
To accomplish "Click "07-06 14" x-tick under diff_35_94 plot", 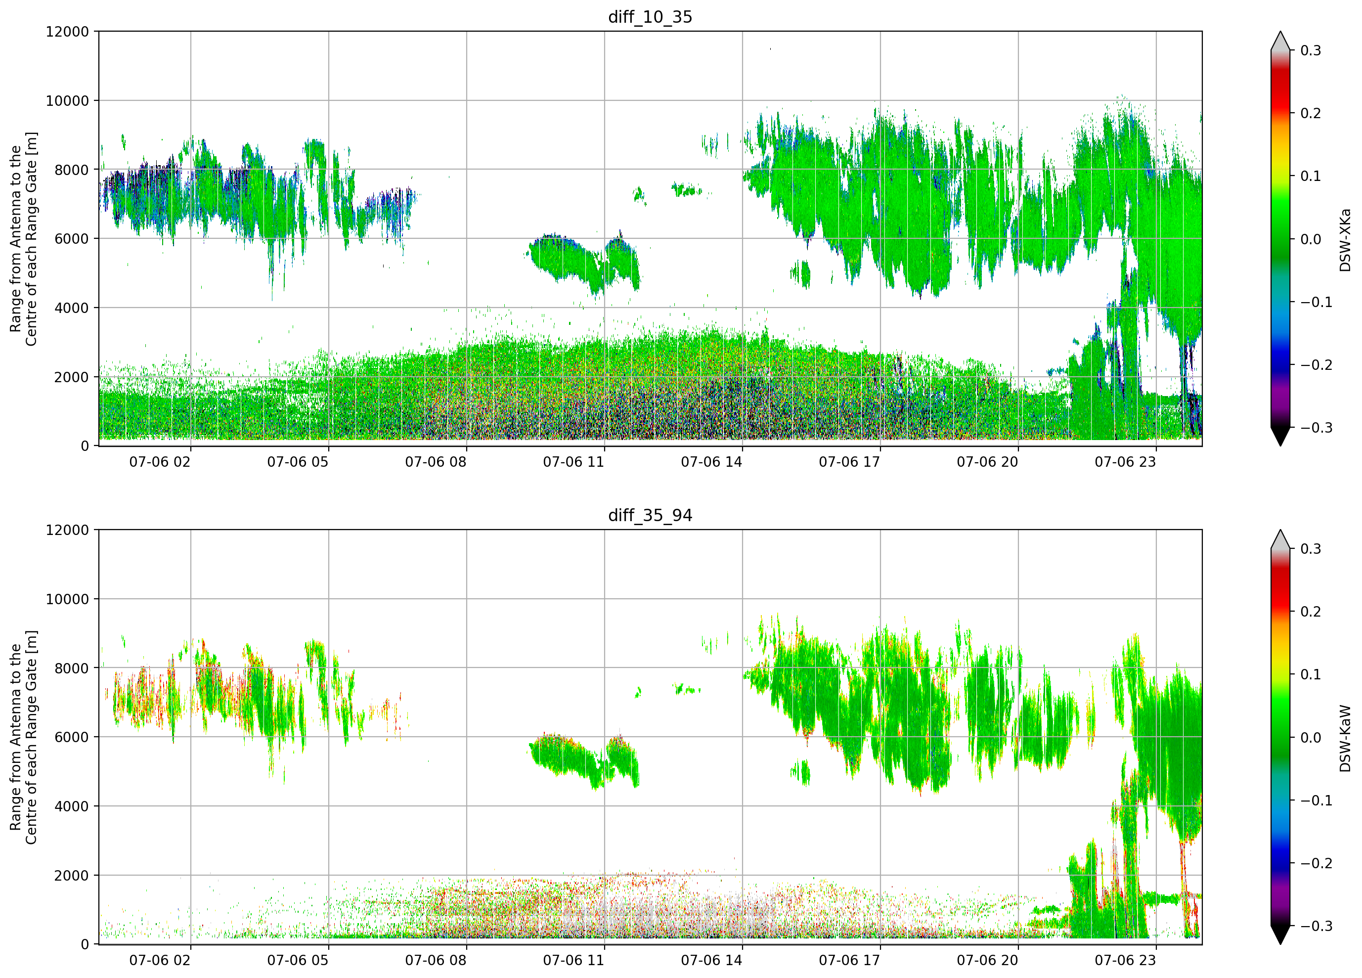I will pyautogui.click(x=711, y=961).
